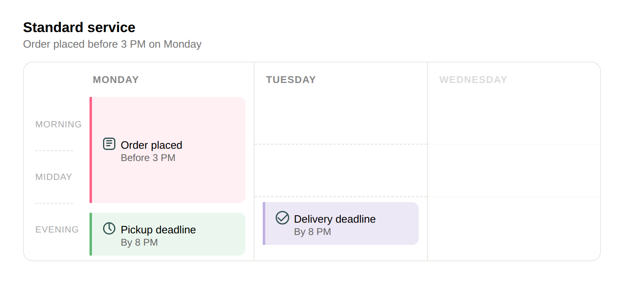Select the Order placed pink card
Image resolution: width=624 pixels, height=281 pixels.
pos(167,150)
